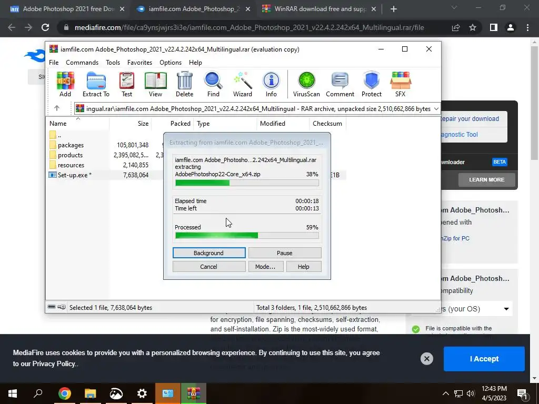The width and height of the screenshot is (539, 404).
Task: Open Windows Start menu
Action: [13, 393]
